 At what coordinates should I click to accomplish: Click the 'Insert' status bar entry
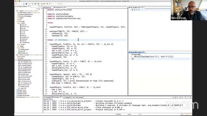pyautogui.click(x=129, y=114)
